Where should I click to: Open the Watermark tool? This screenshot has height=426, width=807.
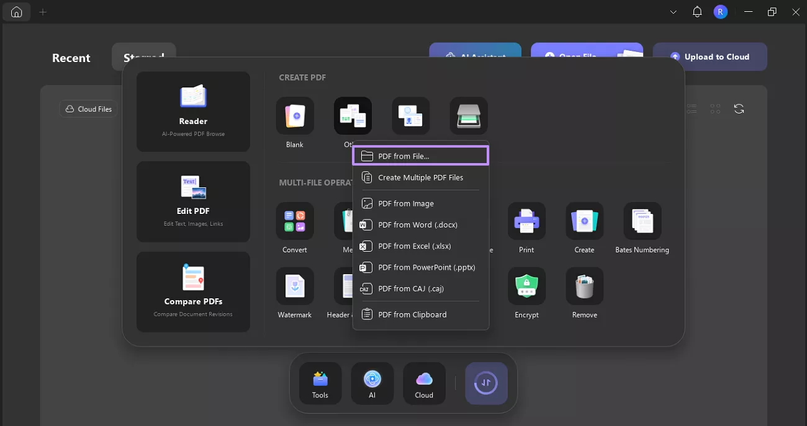point(294,286)
